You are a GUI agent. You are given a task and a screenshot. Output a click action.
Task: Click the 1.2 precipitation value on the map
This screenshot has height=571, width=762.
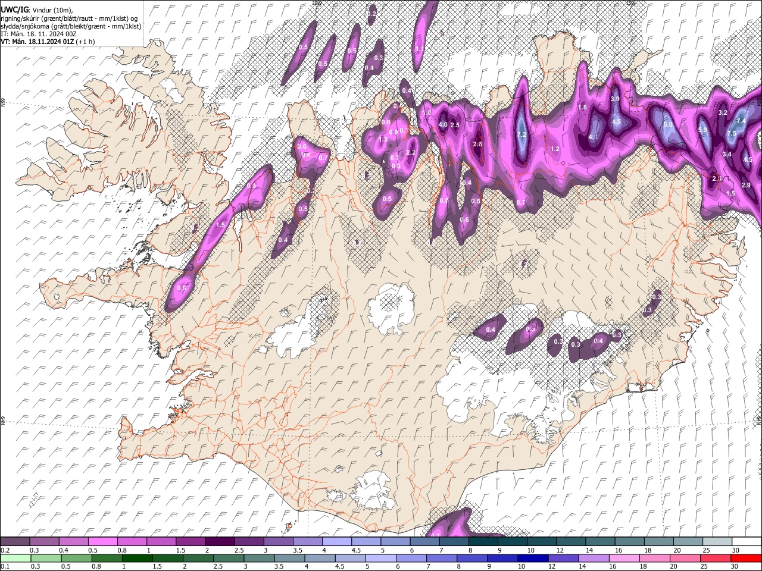pyautogui.click(x=555, y=149)
